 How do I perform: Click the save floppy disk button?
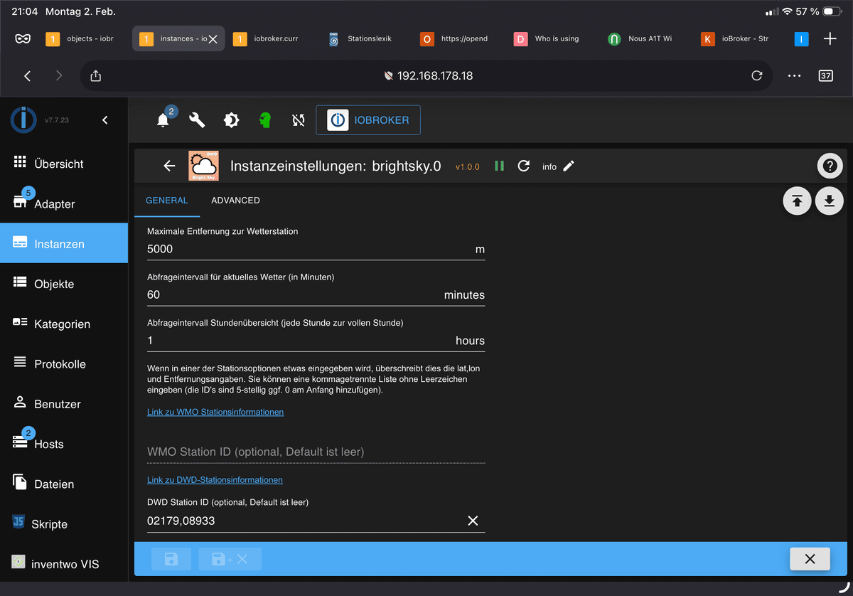[171, 559]
